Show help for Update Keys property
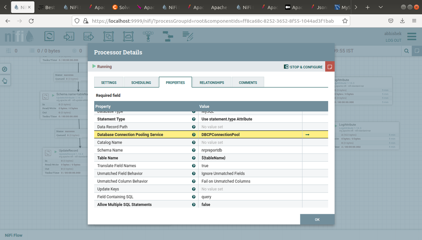The width and height of the screenshot is (422, 240). [193, 189]
